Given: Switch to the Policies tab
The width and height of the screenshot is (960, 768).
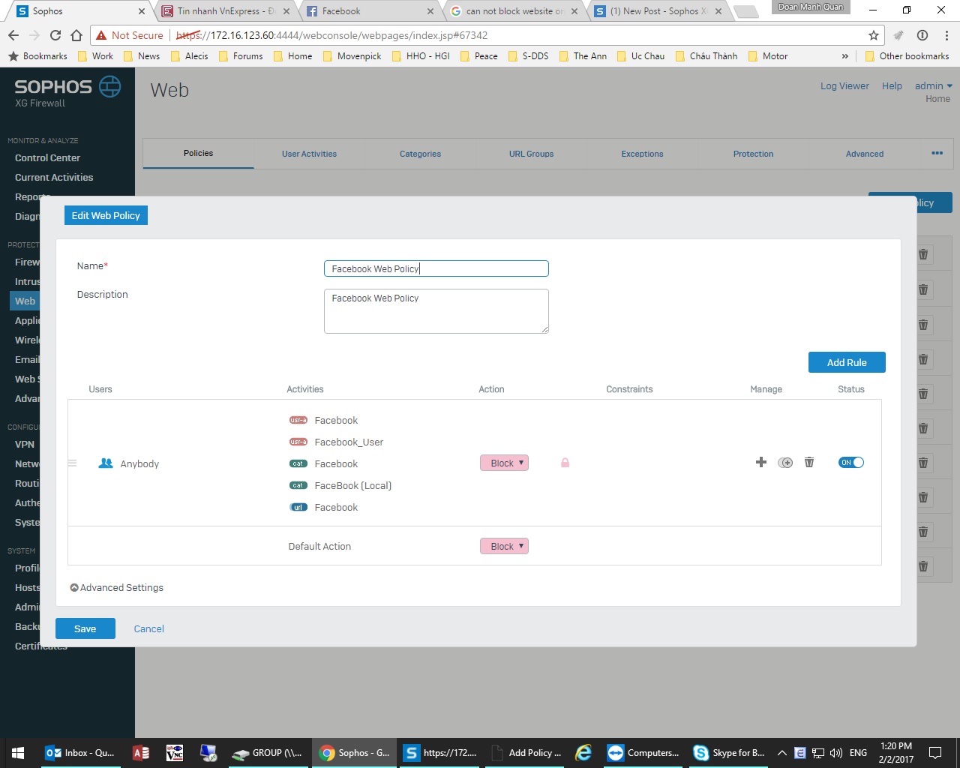Looking at the screenshot, I should 198,153.
